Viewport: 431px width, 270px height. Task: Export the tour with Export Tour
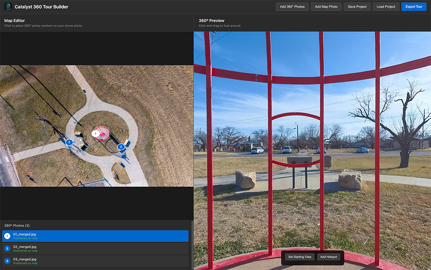[414, 7]
